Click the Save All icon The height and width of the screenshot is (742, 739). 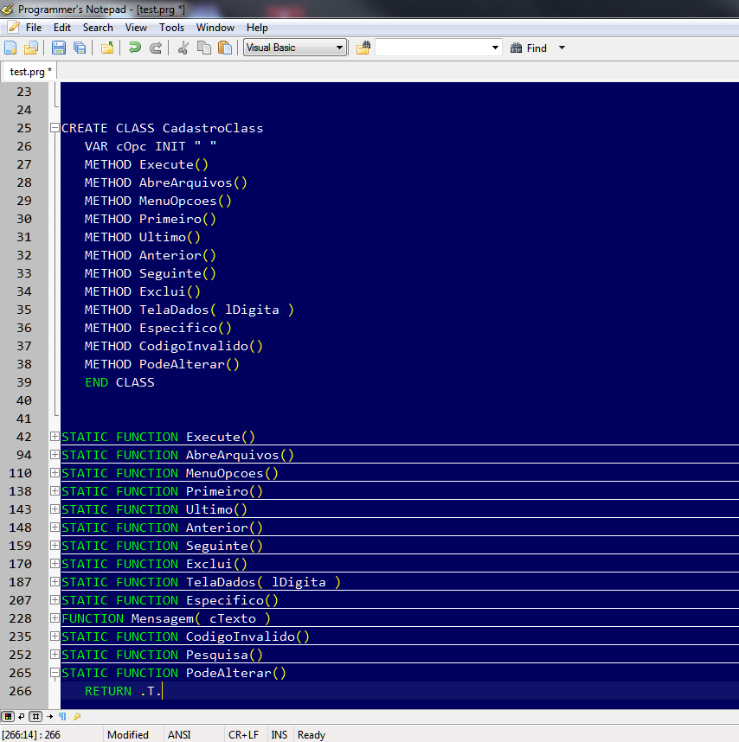point(80,48)
